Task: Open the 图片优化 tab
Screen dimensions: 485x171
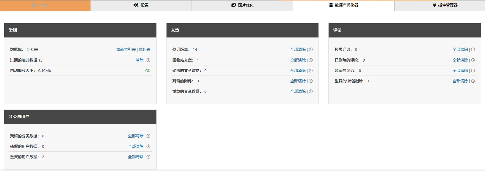Action: pos(243,5)
